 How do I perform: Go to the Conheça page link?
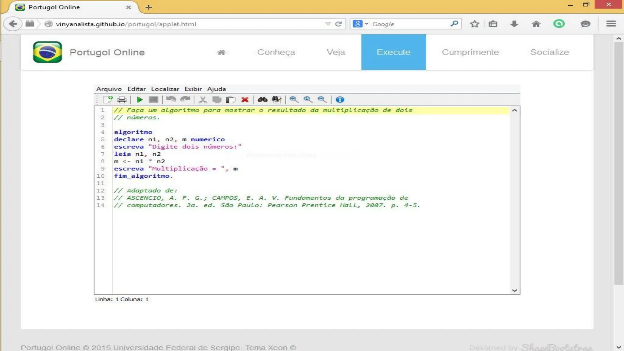point(276,52)
